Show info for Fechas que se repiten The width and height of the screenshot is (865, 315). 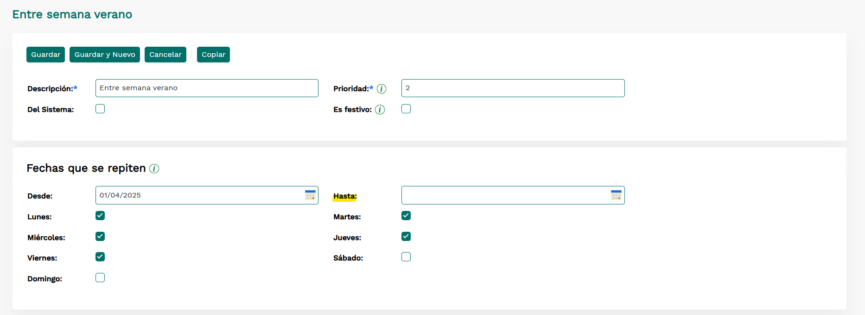(x=154, y=169)
